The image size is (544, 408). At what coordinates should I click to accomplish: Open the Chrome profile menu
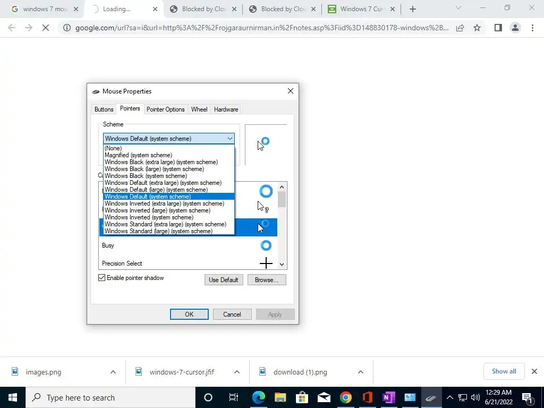tap(515, 28)
